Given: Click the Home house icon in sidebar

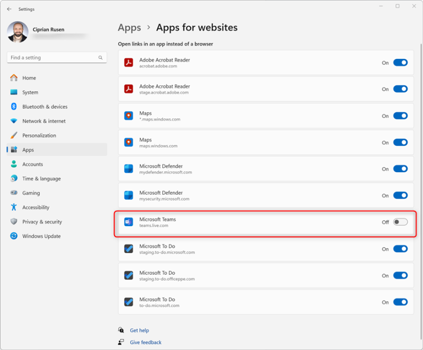Looking at the screenshot, I should tap(14, 78).
